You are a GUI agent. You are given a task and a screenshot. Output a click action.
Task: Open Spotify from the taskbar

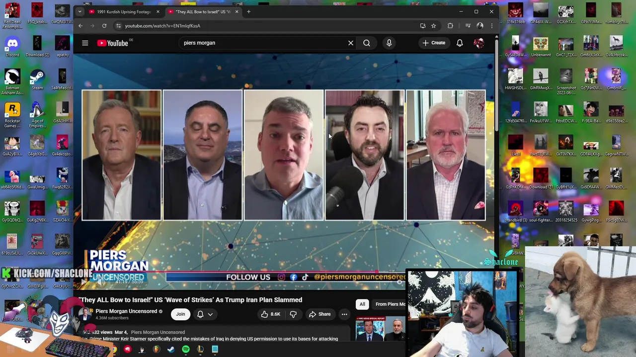tap(185, 349)
